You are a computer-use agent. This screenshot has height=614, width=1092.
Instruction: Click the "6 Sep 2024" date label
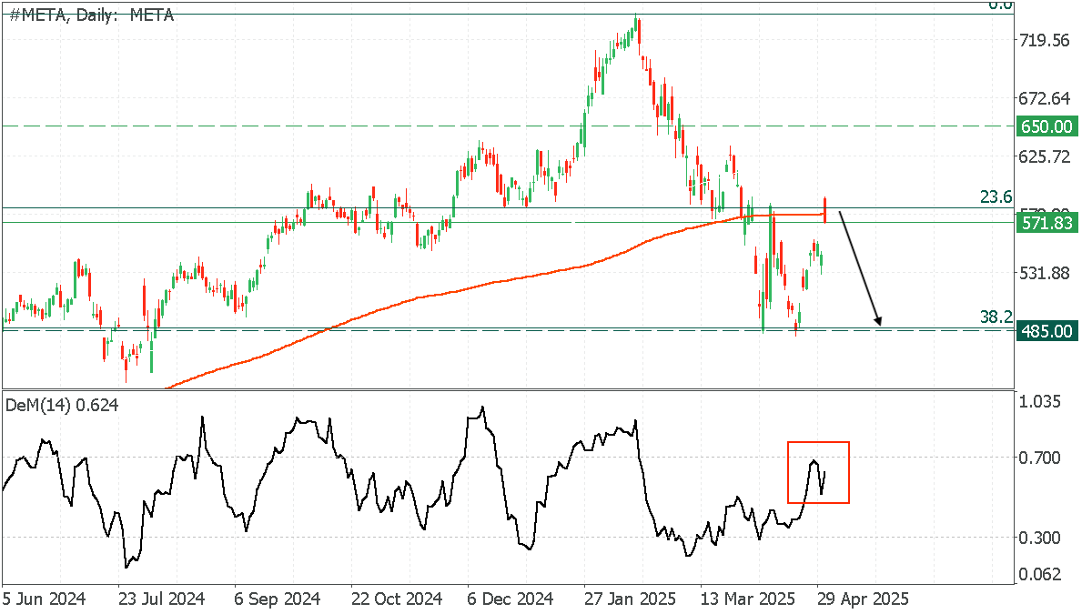coord(277,599)
